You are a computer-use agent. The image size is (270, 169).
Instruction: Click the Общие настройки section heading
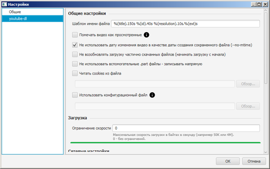click(x=87, y=14)
